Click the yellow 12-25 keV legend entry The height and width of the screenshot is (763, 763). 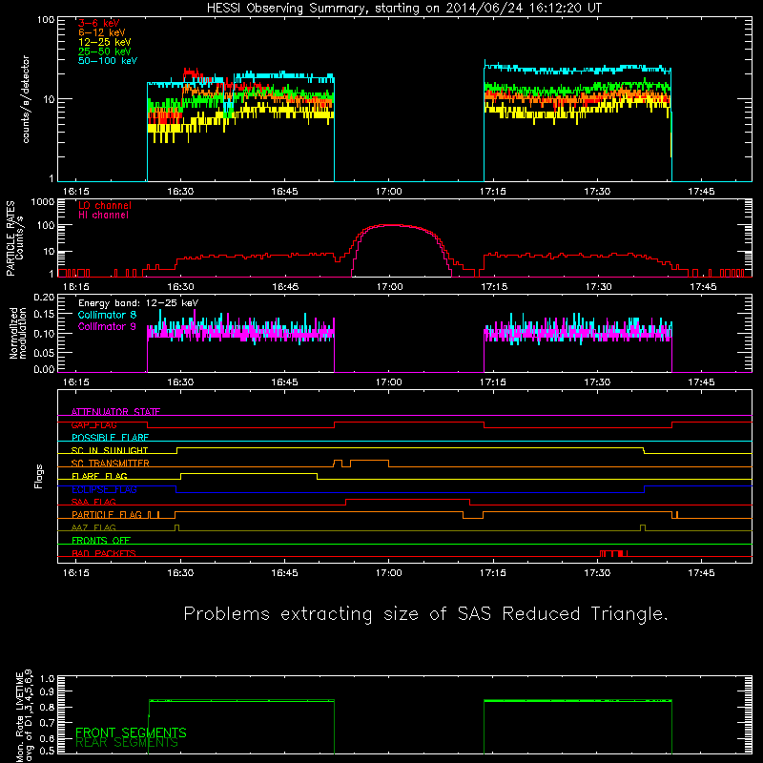click(x=105, y=42)
